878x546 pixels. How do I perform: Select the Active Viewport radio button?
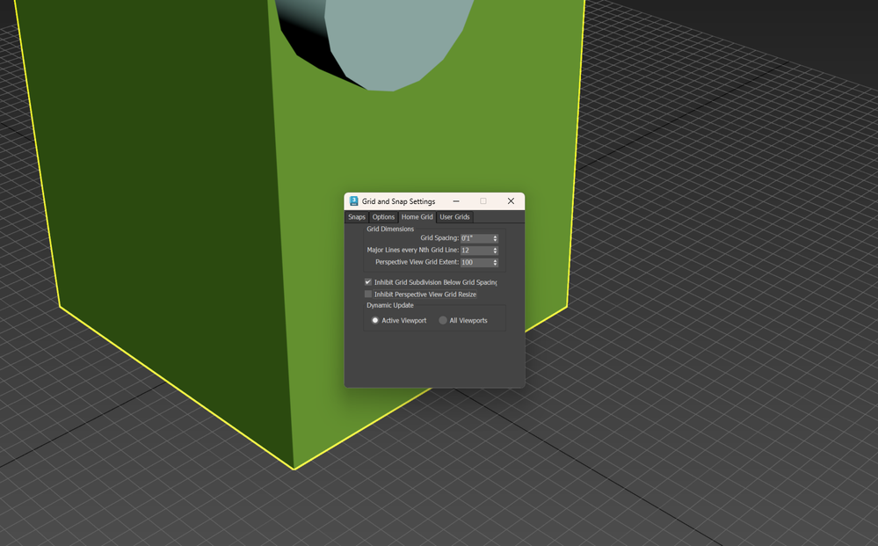(x=375, y=320)
